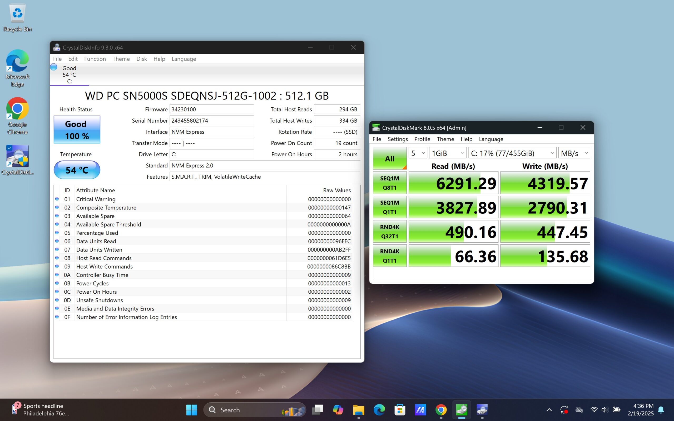Click the 54 °C temperature button
The image size is (674, 421).
(x=77, y=169)
